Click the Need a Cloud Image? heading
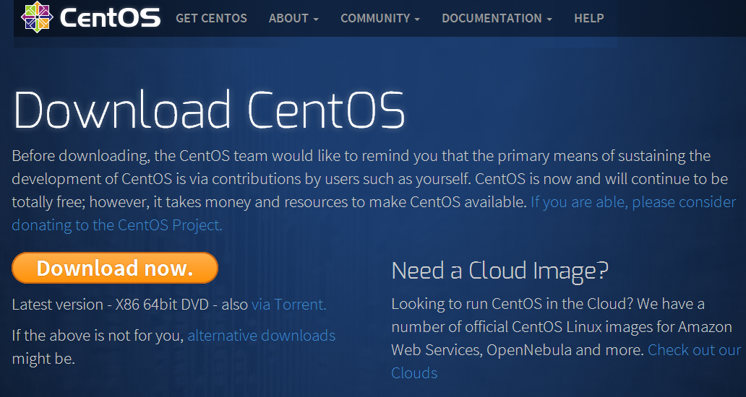The width and height of the screenshot is (746, 397). coord(500,270)
